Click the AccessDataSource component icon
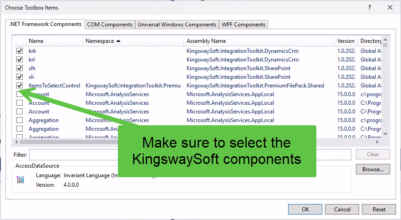401x220 pixels. (x=20, y=180)
